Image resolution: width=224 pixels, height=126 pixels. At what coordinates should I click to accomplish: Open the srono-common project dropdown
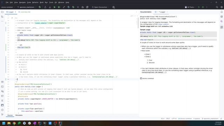click(8, 7)
